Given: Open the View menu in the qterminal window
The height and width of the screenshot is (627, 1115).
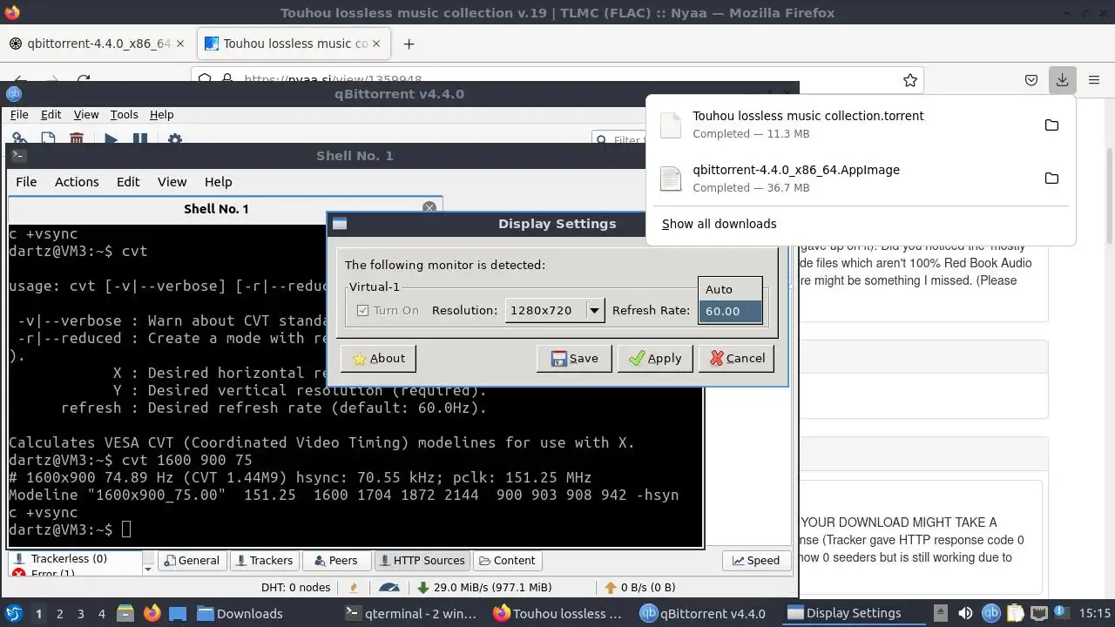Looking at the screenshot, I should click(172, 181).
